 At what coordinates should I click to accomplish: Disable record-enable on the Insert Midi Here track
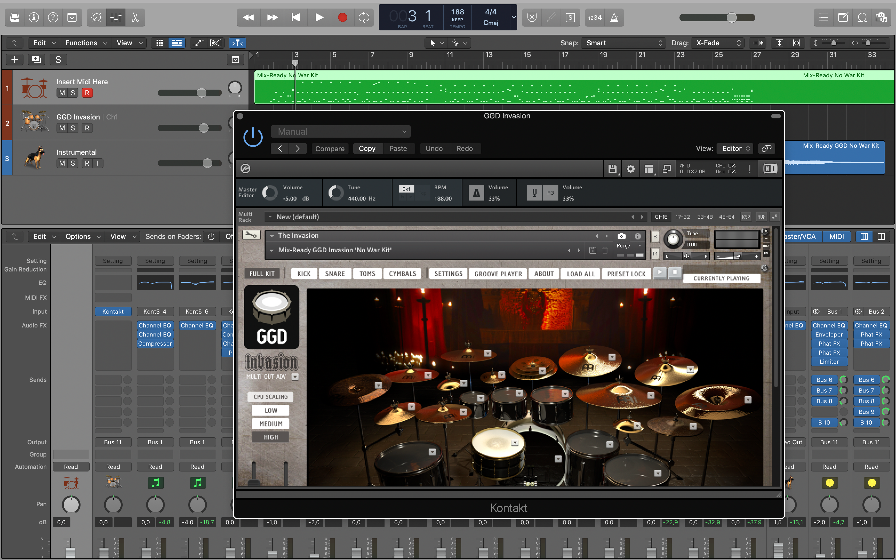[x=87, y=93]
